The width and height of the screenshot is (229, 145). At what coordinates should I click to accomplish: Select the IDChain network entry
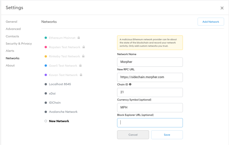click(55, 103)
